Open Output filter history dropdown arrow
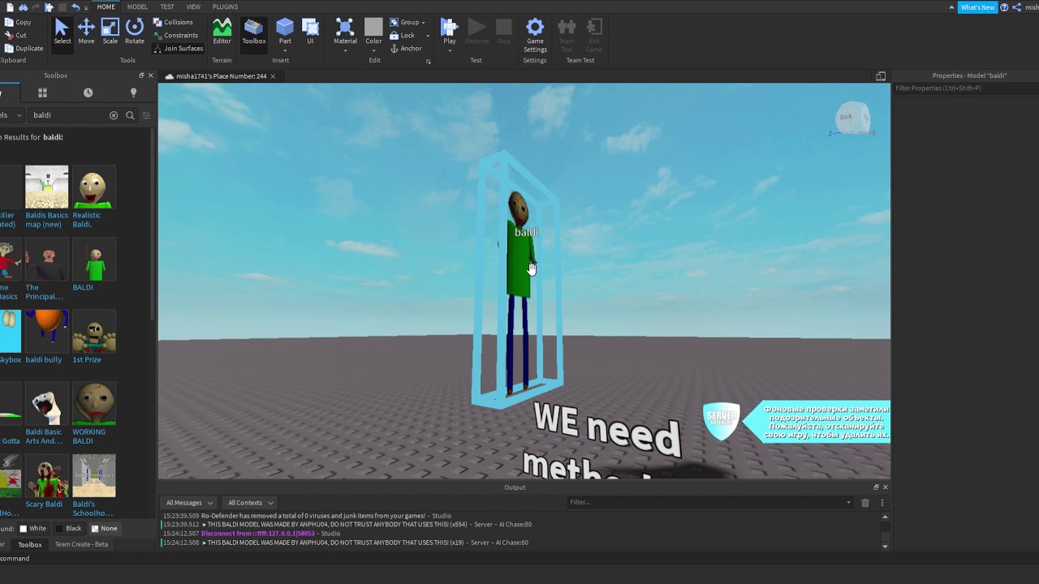The image size is (1039, 584). [849, 502]
